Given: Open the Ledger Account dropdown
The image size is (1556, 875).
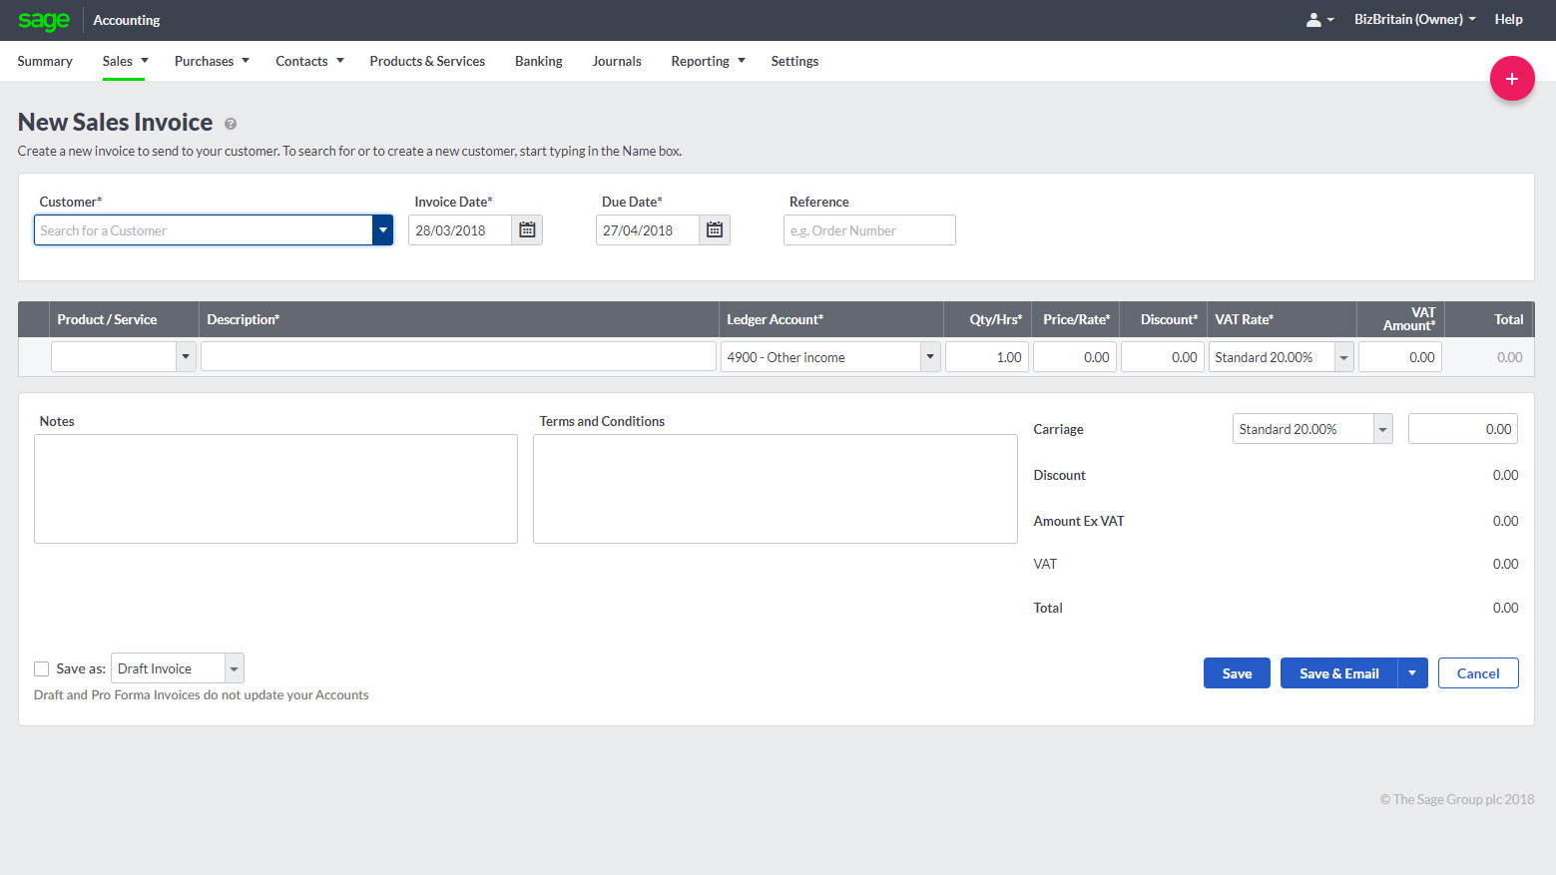Looking at the screenshot, I should pyautogui.click(x=928, y=356).
